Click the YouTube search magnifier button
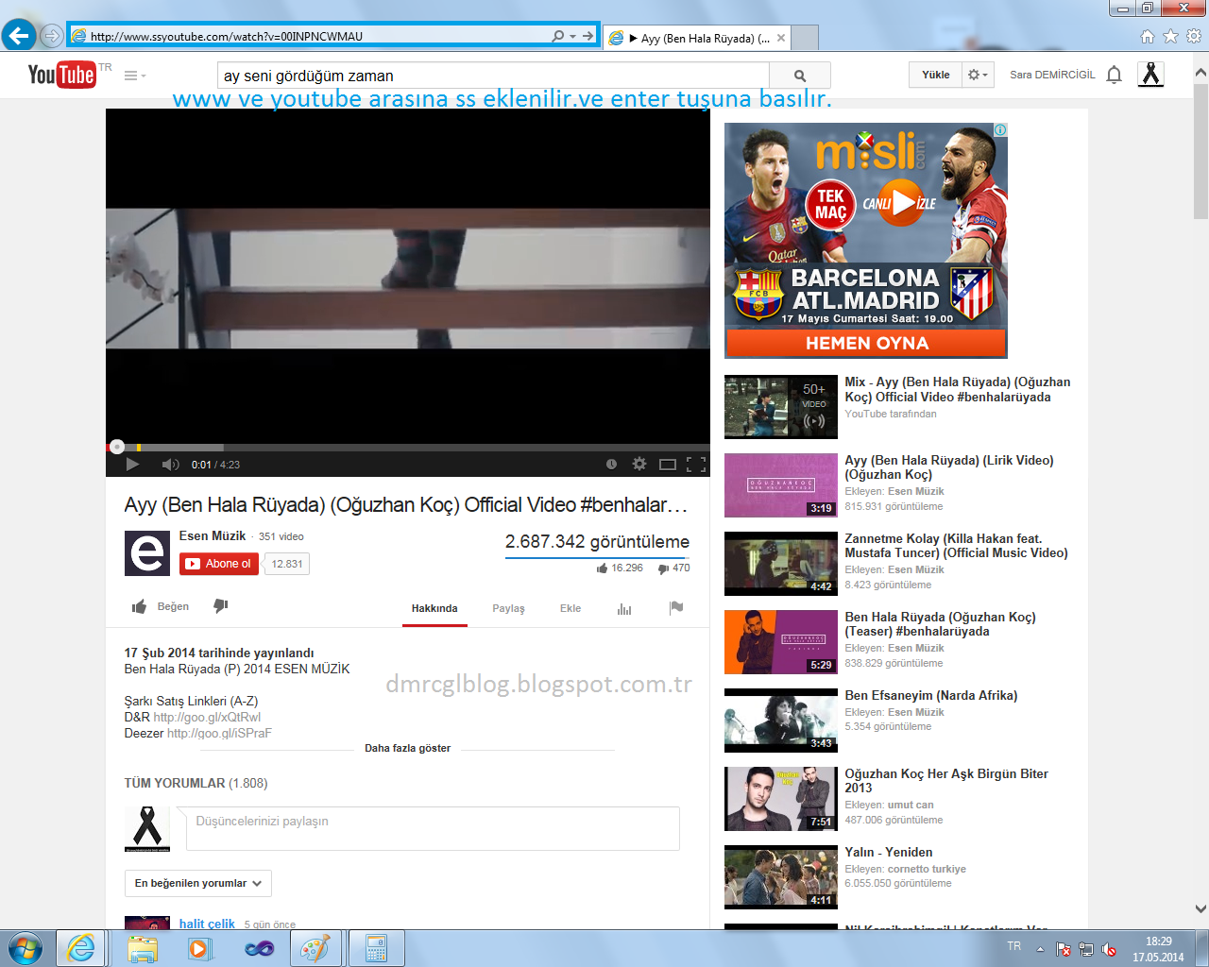Image resolution: width=1209 pixels, height=967 pixels. click(800, 76)
